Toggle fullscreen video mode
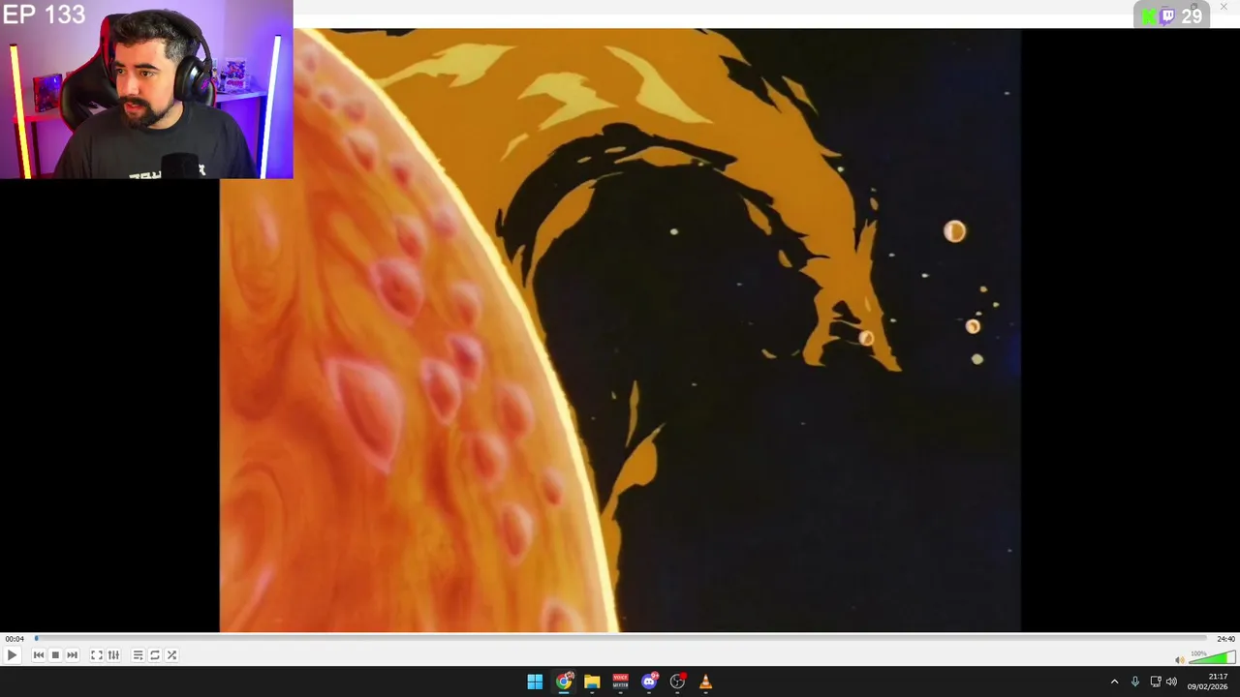The height and width of the screenshot is (697, 1240). [97, 655]
